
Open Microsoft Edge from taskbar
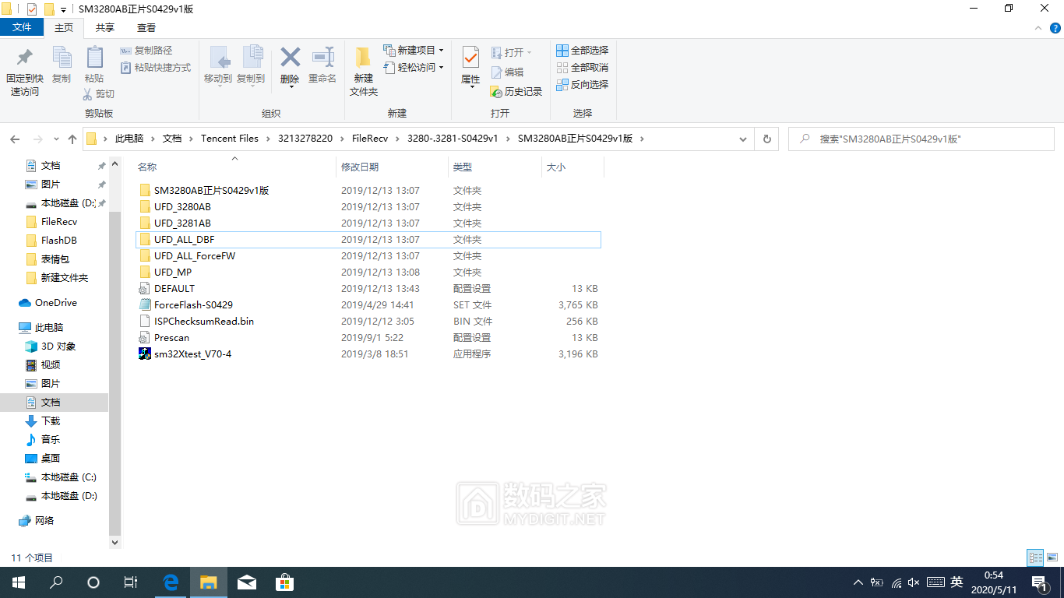(171, 582)
